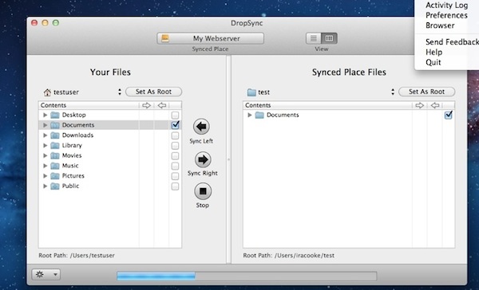Enable the Desktop folder checkbox
Image resolution: width=479 pixels, height=290 pixels.
pyautogui.click(x=175, y=116)
